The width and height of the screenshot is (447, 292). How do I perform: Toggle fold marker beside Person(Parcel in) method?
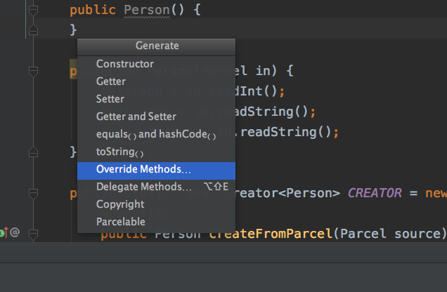click(x=33, y=70)
